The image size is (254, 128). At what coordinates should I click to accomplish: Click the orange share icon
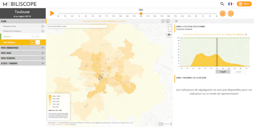tap(231, 14)
